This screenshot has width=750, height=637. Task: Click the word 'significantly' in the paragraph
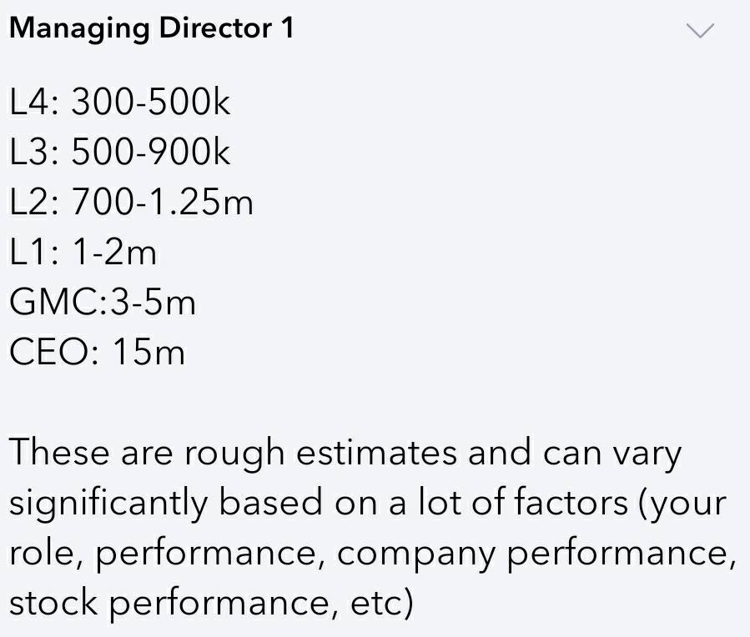click(x=108, y=504)
